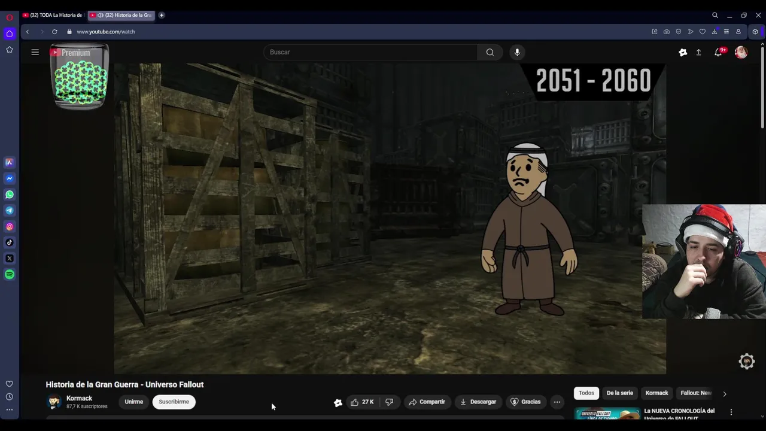
Task: Open WhatsApp in the sidebar
Action: (x=10, y=195)
